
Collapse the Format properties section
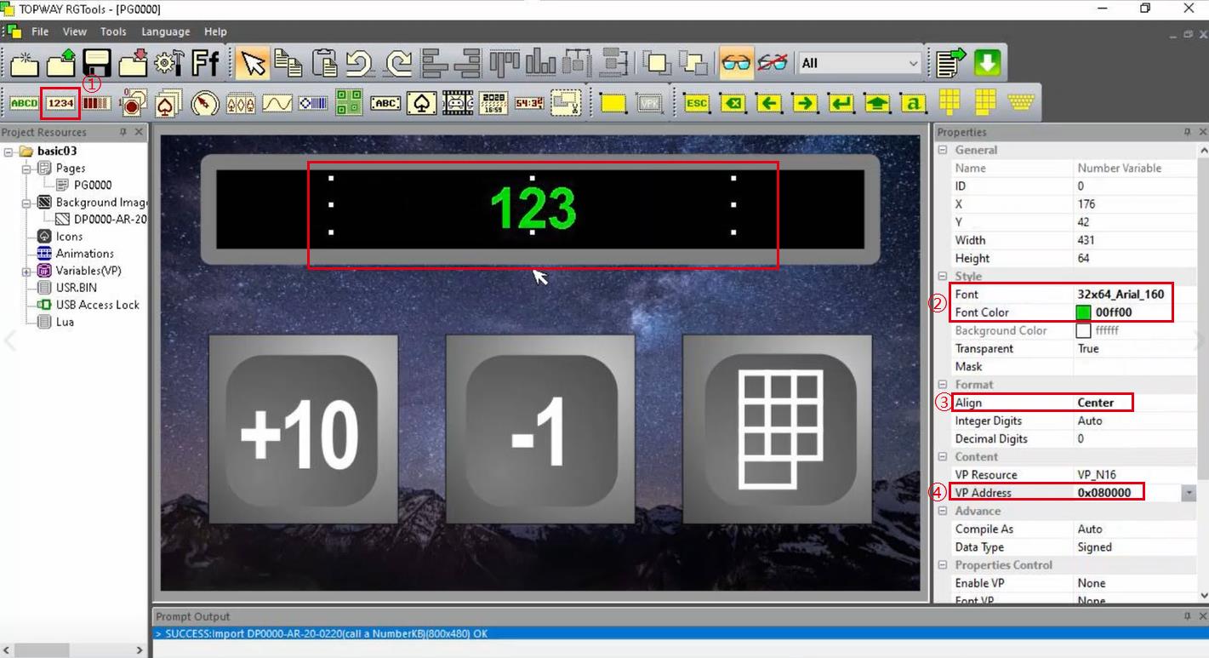click(943, 385)
